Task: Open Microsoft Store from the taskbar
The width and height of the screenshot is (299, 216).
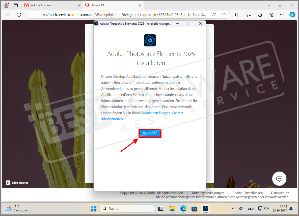Action: (x=194, y=209)
